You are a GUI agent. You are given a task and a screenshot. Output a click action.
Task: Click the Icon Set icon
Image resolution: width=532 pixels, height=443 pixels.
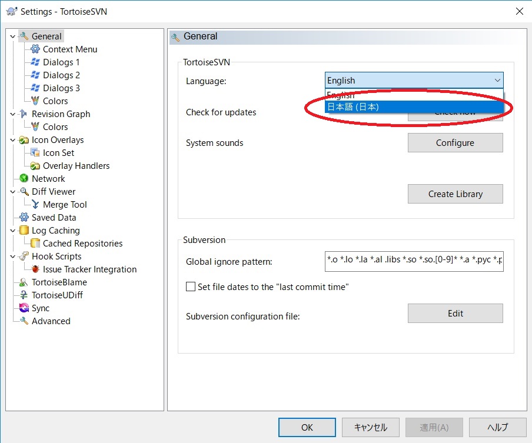point(35,152)
